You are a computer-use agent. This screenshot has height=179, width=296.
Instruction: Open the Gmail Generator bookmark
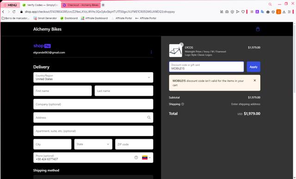45,19
